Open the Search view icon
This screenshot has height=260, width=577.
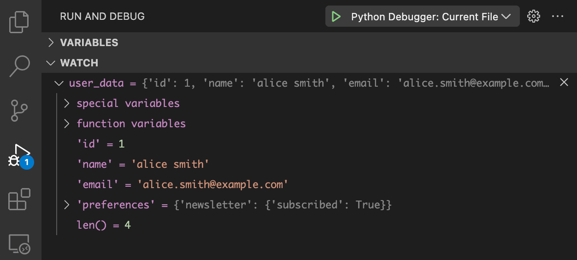point(19,66)
